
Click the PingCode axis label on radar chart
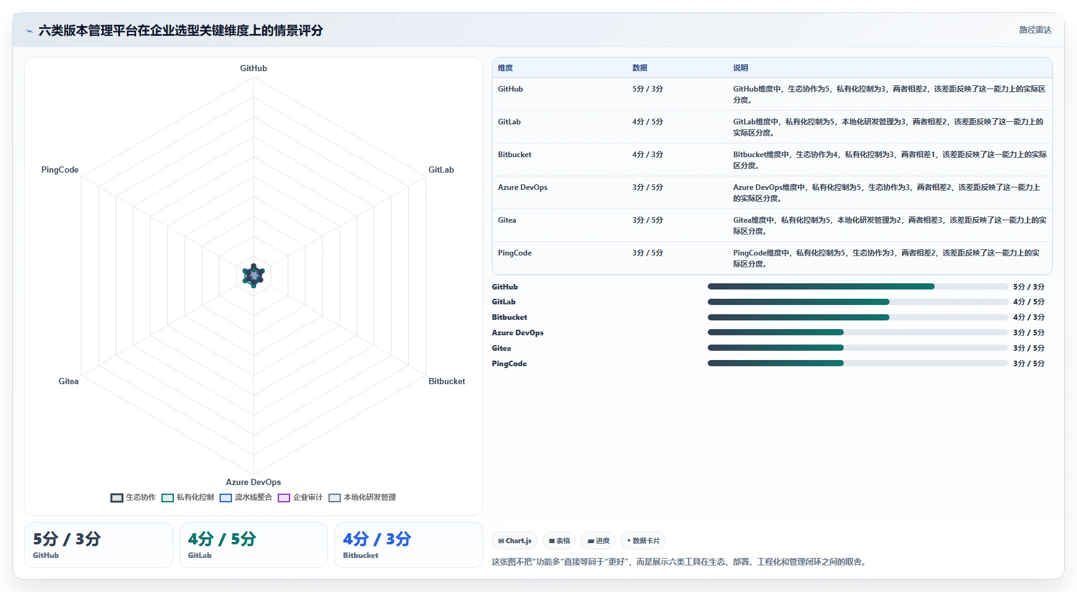pyautogui.click(x=60, y=169)
